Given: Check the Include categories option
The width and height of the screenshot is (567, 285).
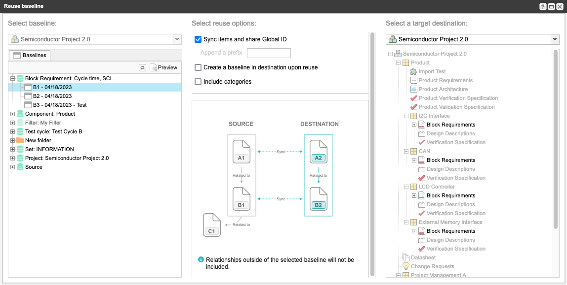Looking at the screenshot, I should click(198, 82).
